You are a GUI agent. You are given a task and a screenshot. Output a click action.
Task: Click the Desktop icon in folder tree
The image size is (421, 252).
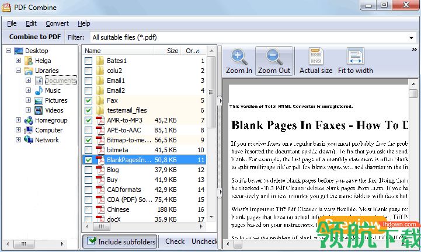[x=19, y=51]
